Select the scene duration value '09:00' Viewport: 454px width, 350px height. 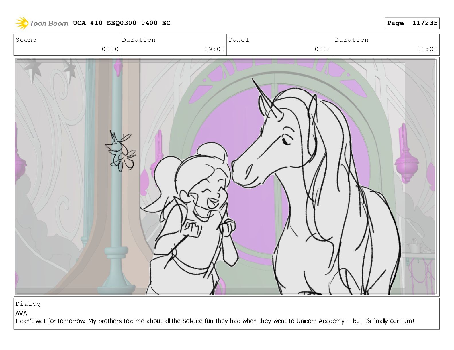(x=214, y=49)
